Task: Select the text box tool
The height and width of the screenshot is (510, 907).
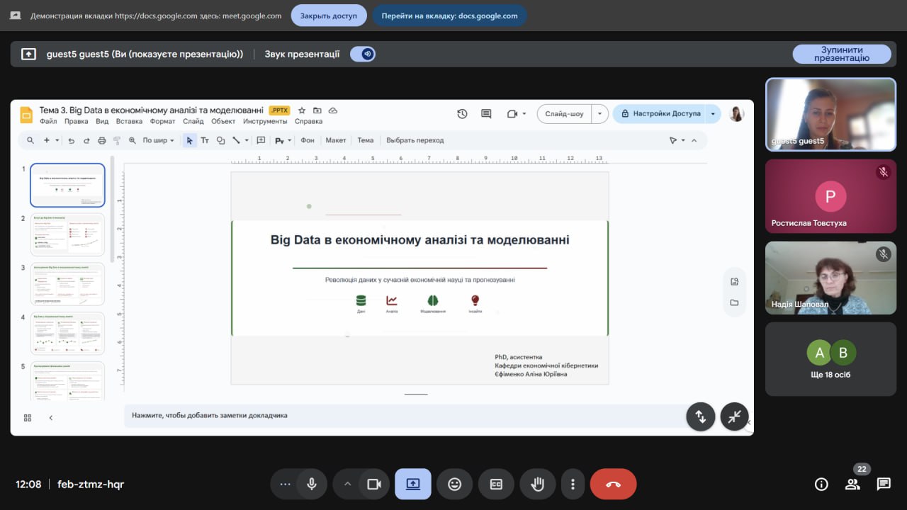Action: tap(205, 140)
